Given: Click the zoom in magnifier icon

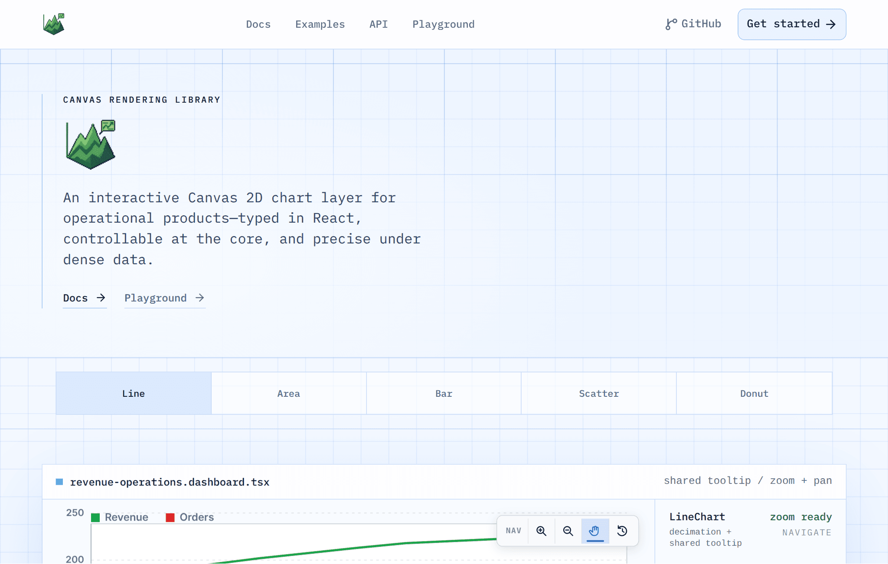Looking at the screenshot, I should point(541,531).
